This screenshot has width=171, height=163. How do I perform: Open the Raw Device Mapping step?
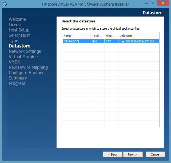[x=28, y=67]
